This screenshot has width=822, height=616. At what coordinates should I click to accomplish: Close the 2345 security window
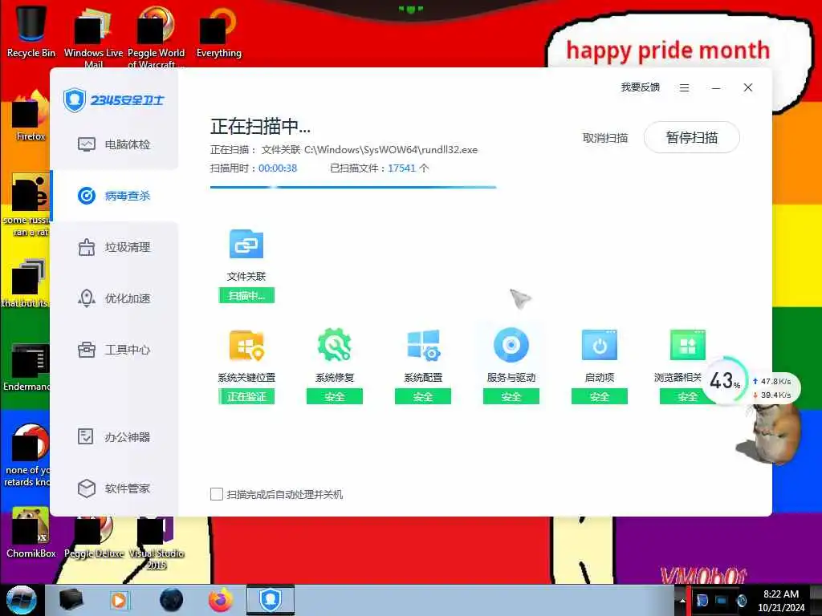pyautogui.click(x=748, y=87)
